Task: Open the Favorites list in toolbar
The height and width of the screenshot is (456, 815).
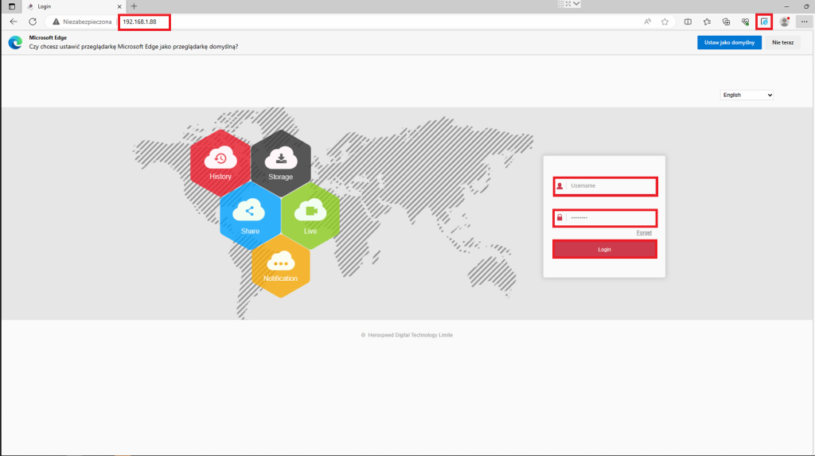Action: [x=706, y=21]
